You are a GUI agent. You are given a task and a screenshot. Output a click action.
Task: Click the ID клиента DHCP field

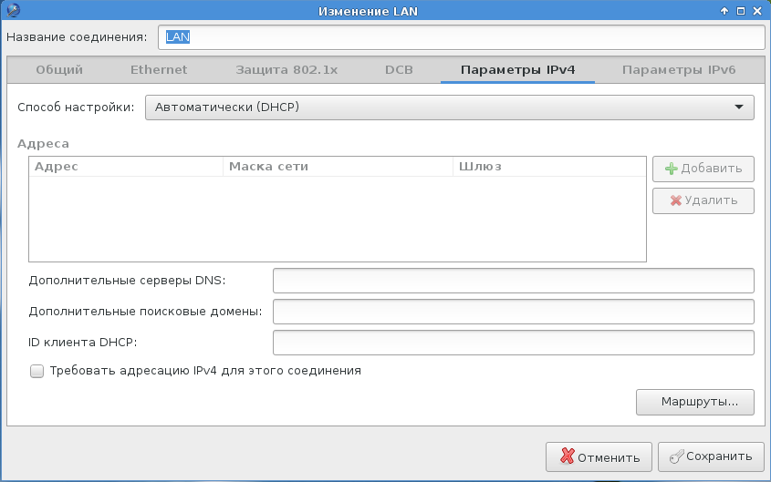click(x=513, y=343)
